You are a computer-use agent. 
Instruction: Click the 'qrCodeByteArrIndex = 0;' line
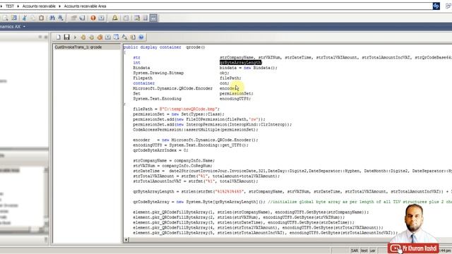160,150
